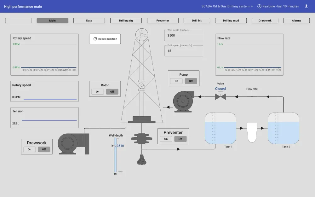
Task: Click the Tension 292 t card
Action: point(45,118)
